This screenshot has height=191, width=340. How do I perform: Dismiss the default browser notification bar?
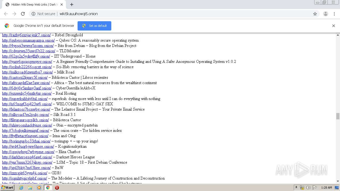pos(334,26)
